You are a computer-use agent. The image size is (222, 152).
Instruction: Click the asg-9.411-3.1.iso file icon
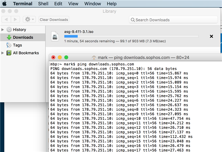pyautogui.click(x=55, y=36)
